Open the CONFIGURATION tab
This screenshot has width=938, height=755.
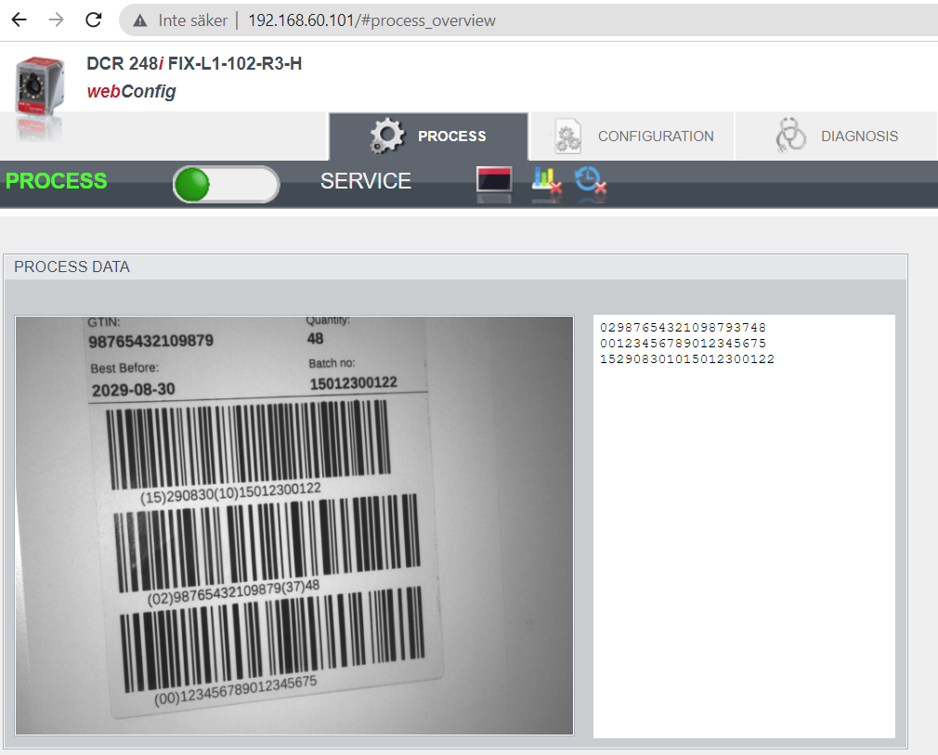[632, 137]
